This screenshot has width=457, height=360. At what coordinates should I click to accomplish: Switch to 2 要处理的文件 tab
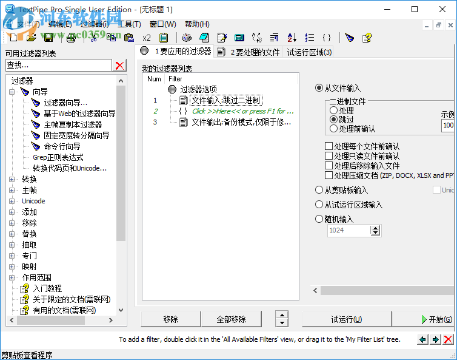click(x=249, y=52)
